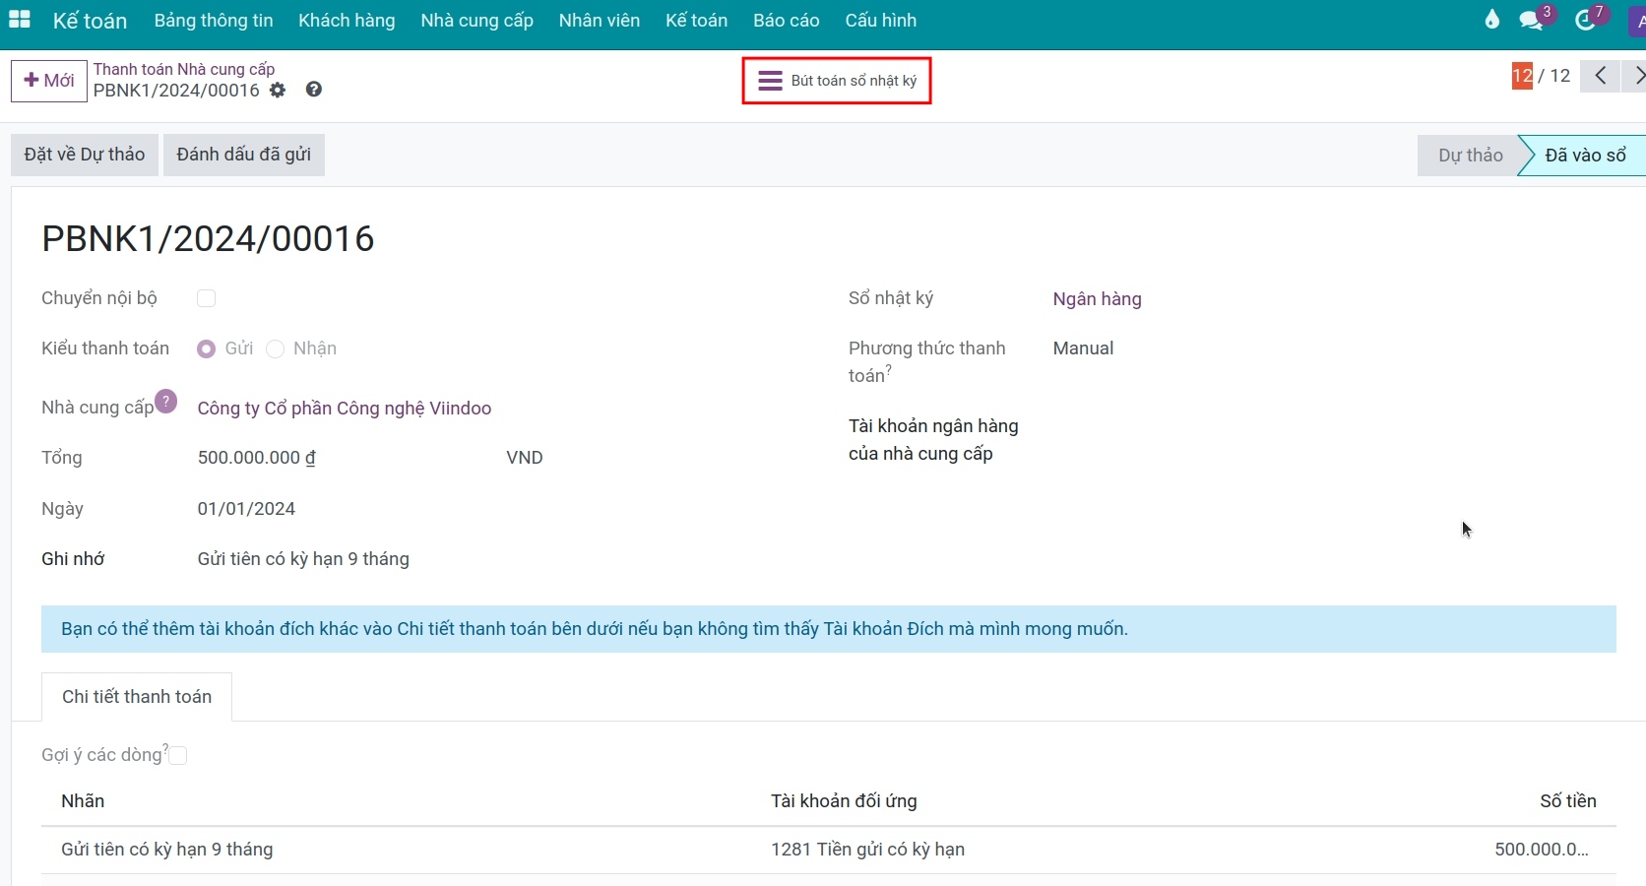This screenshot has height=886, width=1646.
Task: Open the water drop debug icon
Action: point(1492,20)
